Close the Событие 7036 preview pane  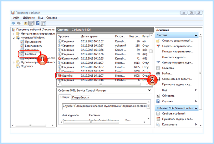(x=149, y=90)
